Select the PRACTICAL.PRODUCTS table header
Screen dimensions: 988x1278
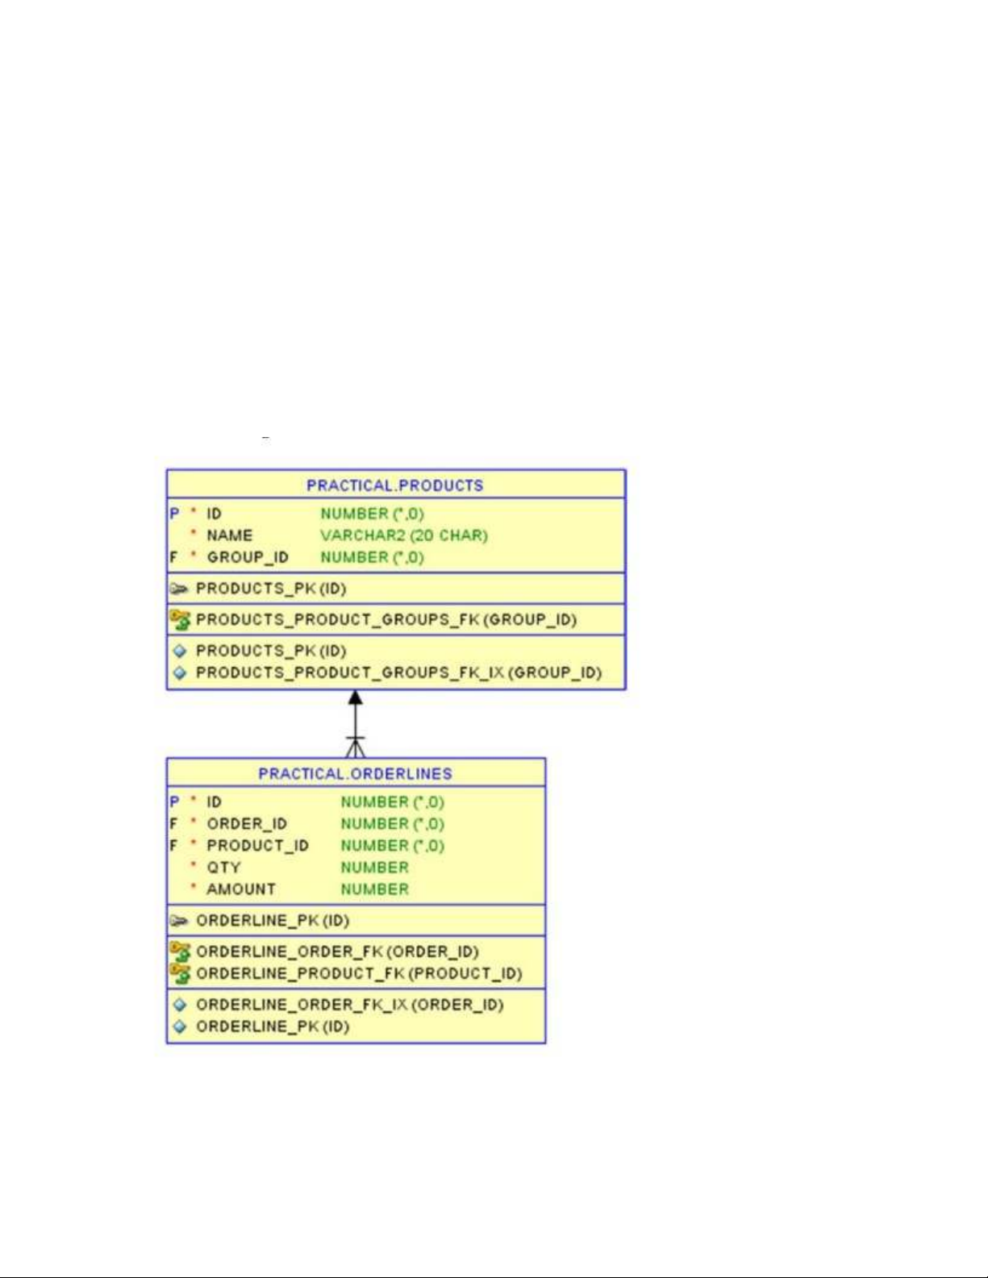pyautogui.click(x=394, y=485)
